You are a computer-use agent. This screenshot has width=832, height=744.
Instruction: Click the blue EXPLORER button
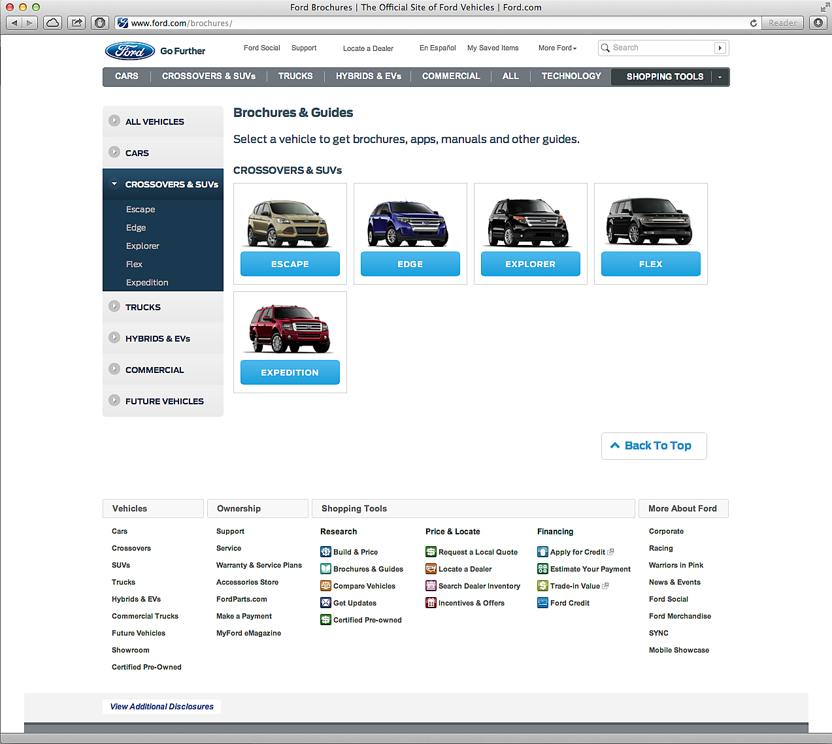click(x=531, y=264)
